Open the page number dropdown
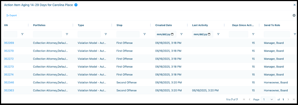The height and width of the screenshot is (105, 298). (x=268, y=99)
